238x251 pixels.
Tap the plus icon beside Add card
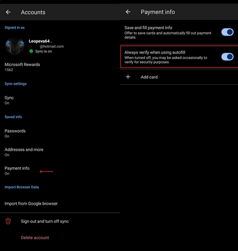point(128,77)
